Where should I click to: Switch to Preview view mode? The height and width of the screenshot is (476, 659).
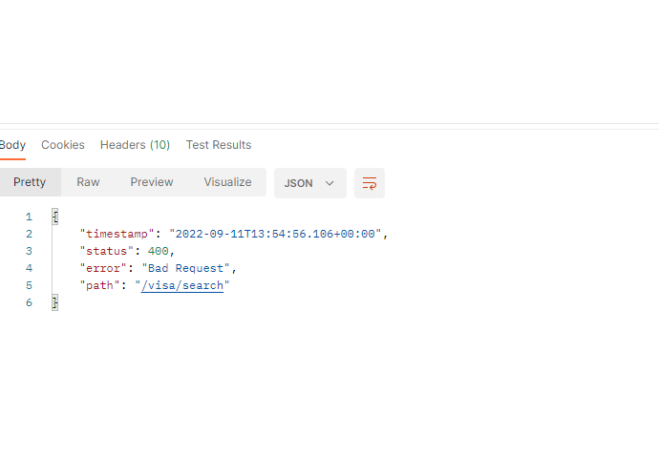click(152, 182)
